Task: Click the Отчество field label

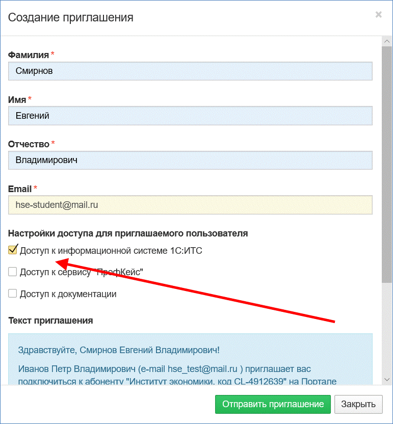Action: 29,144
